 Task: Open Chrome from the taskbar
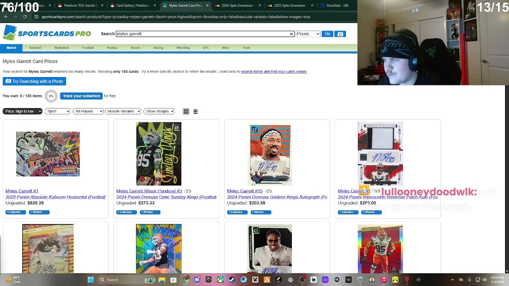(x=185, y=280)
